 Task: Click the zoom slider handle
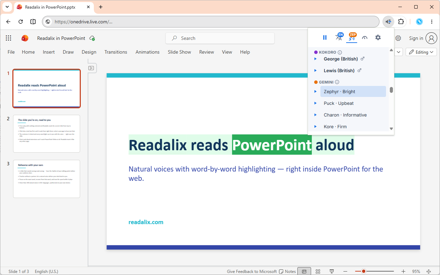coord(363,271)
